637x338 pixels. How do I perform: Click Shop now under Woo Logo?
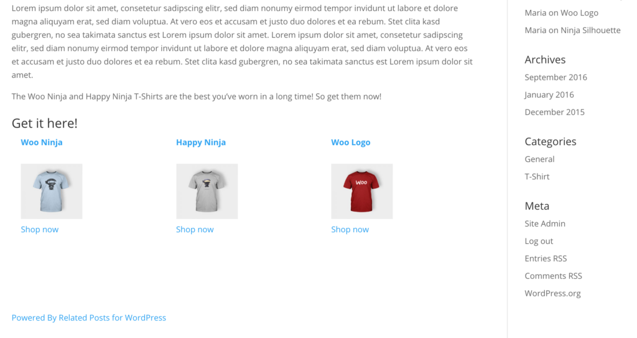(350, 230)
